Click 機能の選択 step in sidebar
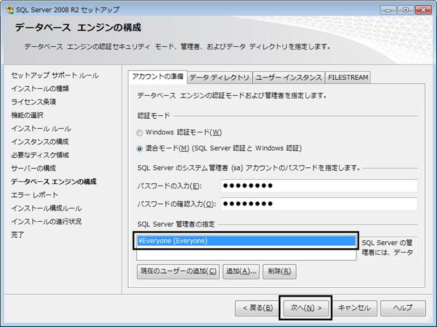 point(27,115)
